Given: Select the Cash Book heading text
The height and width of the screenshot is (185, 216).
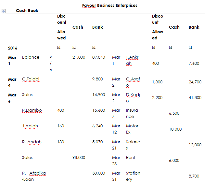Looking at the screenshot, I should pyautogui.click(x=27, y=10).
